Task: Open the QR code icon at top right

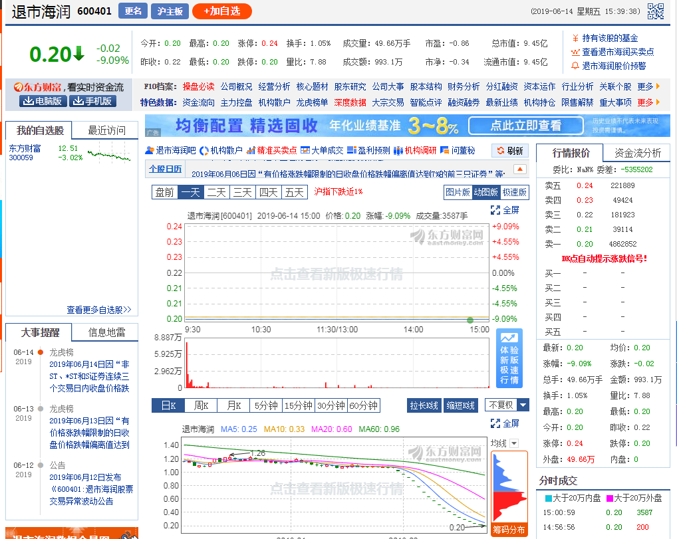Action: point(656,11)
